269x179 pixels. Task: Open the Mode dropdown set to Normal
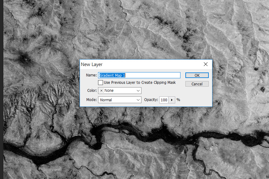tap(120, 100)
